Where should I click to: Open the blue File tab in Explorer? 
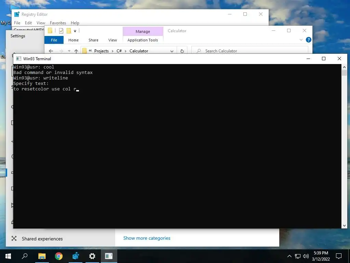(x=54, y=40)
